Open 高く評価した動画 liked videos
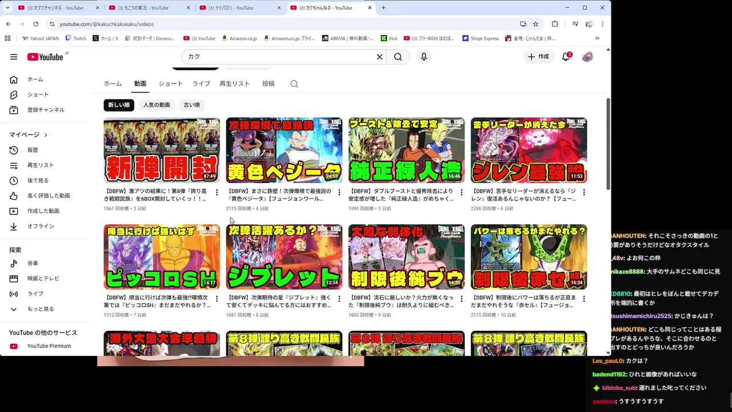The height and width of the screenshot is (412, 732). (x=43, y=196)
